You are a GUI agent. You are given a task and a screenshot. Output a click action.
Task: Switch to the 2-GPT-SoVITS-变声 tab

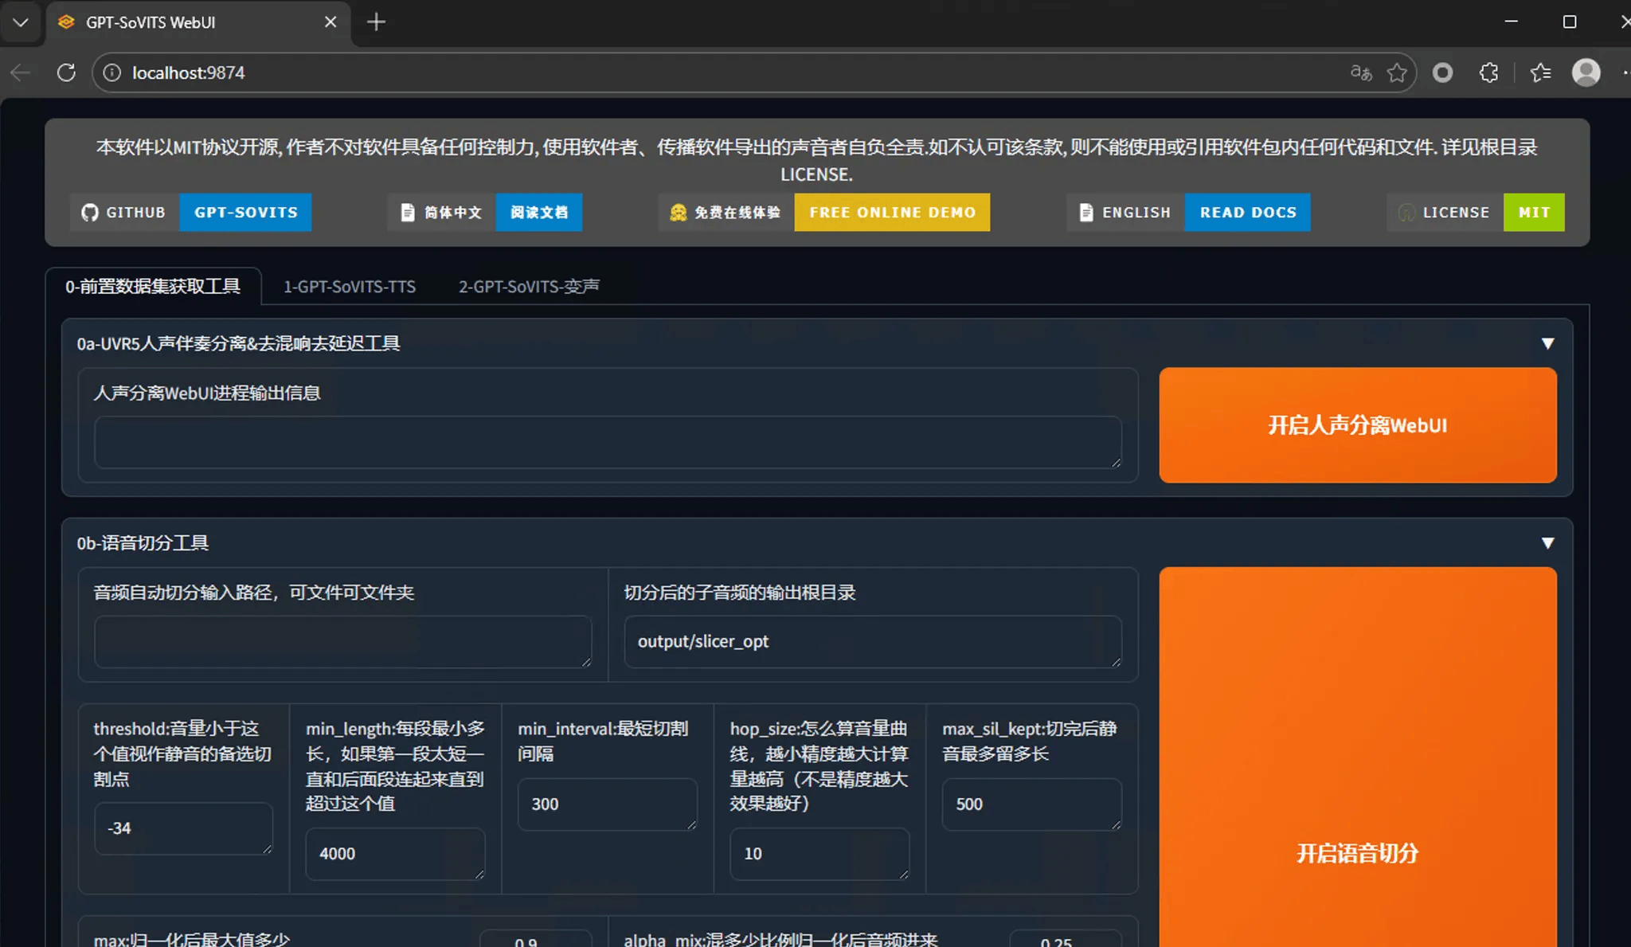tap(529, 287)
